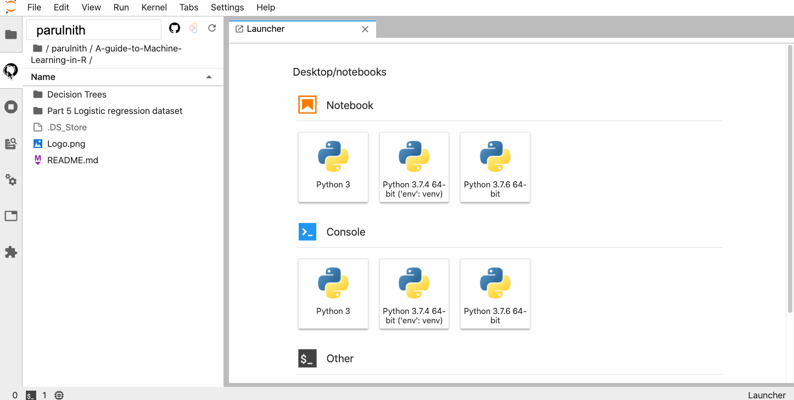Click the GitHub icon above the file list
This screenshot has height=400, width=794.
click(x=175, y=27)
